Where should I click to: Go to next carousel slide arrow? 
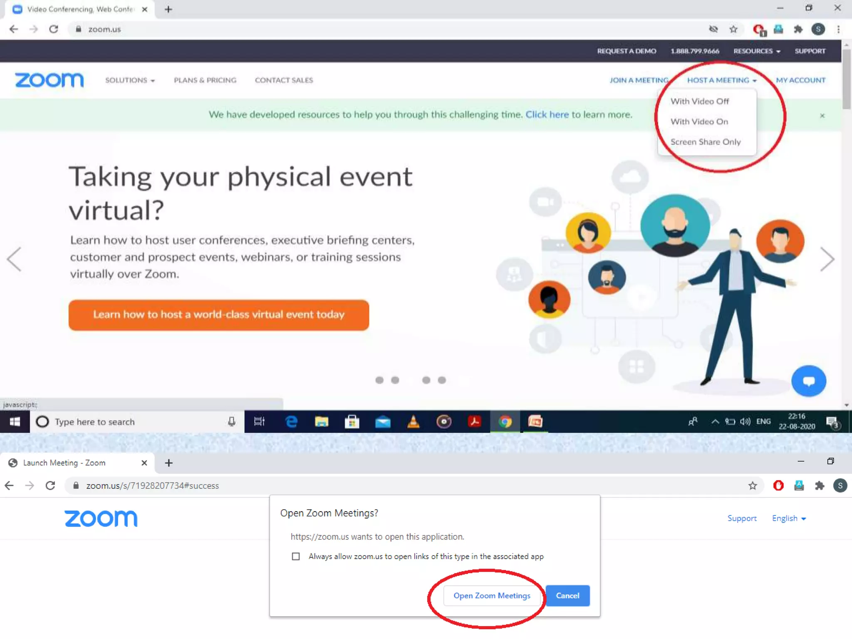point(827,259)
